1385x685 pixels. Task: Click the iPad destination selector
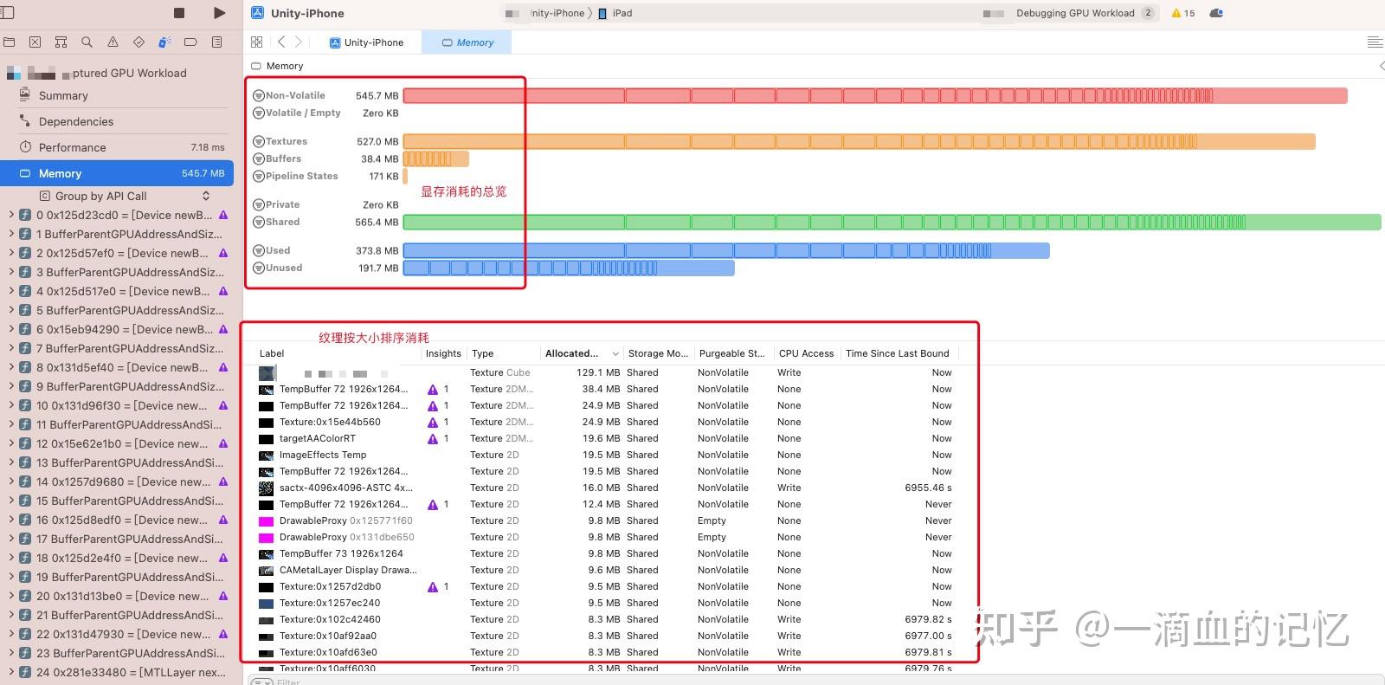click(615, 13)
